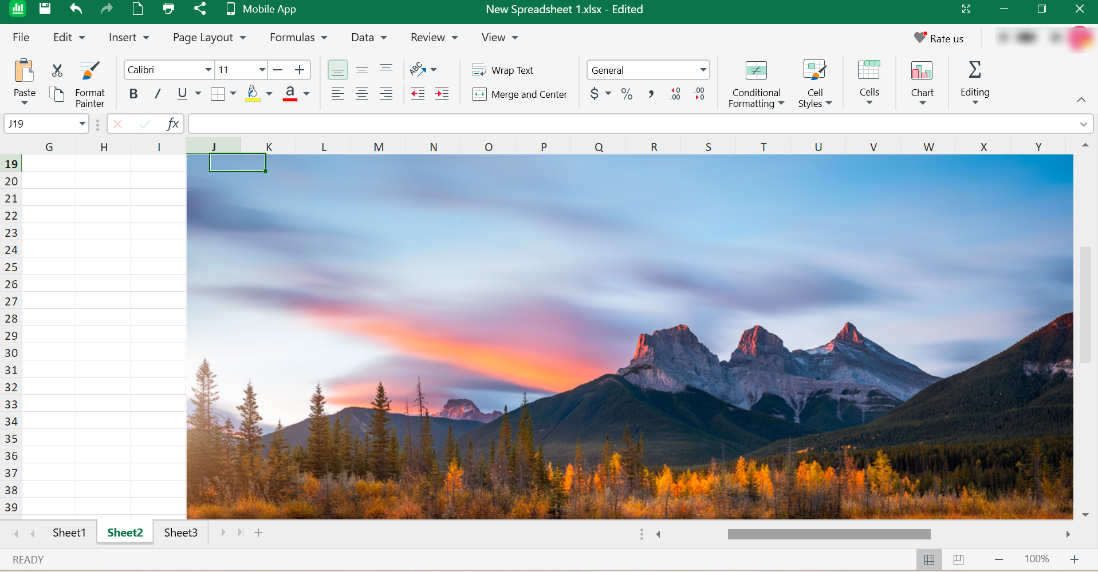Viewport: 1098px width, 572px height.
Task: Click the Print icon in title bar
Action: tap(168, 9)
